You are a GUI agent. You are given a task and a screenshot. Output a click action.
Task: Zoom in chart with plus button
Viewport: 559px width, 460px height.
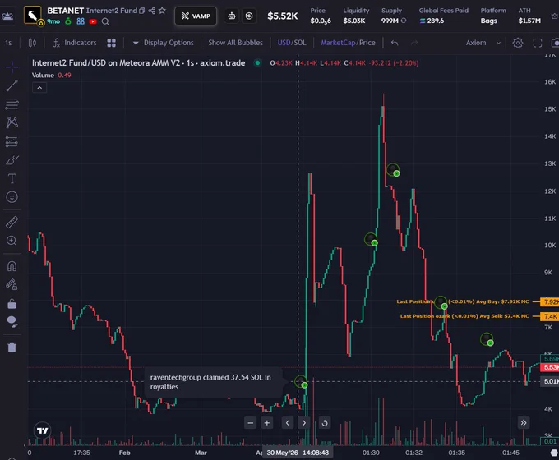pos(267,423)
